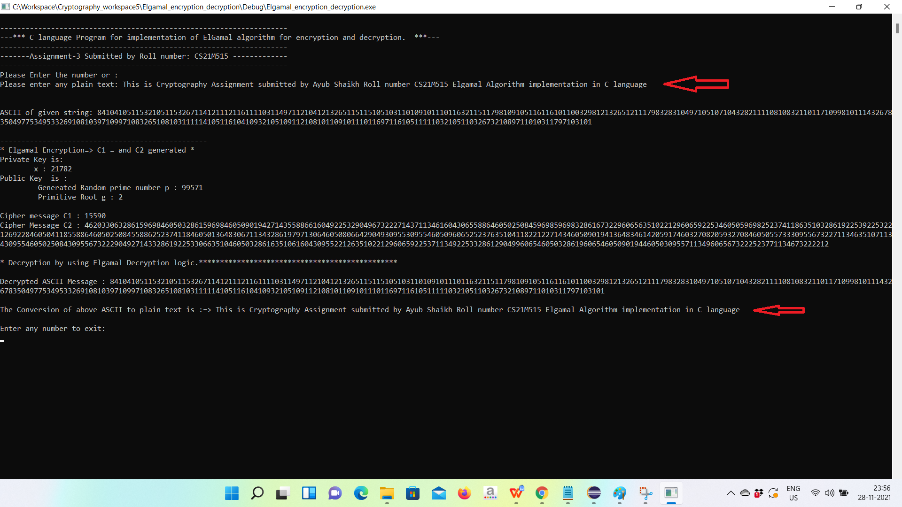Open Dropbox with the notification badge
902x507 pixels.
pos(758,493)
